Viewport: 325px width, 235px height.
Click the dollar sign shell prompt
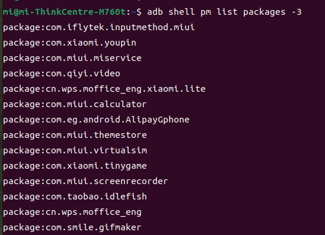139,12
